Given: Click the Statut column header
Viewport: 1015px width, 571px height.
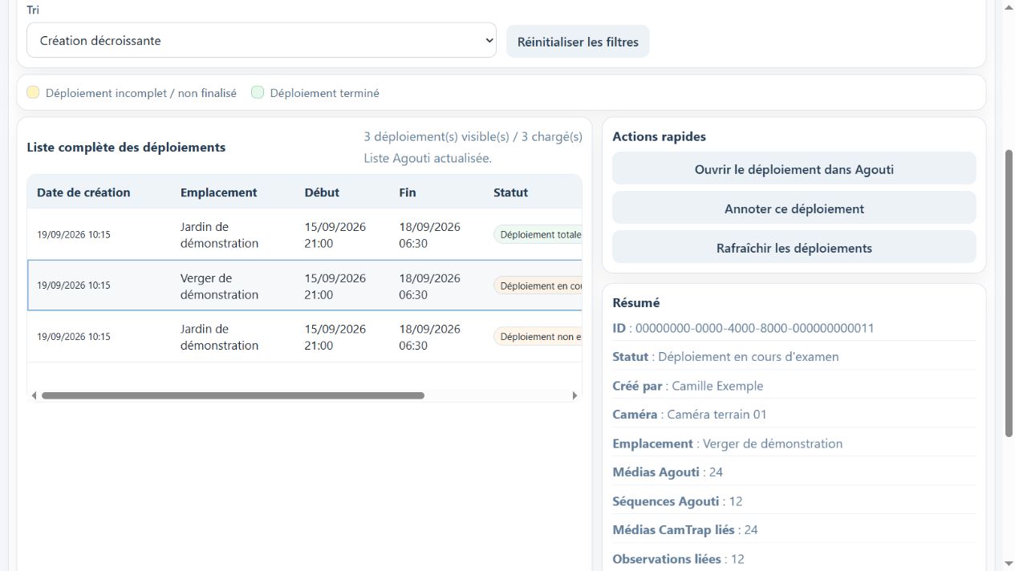Looking at the screenshot, I should 510,192.
